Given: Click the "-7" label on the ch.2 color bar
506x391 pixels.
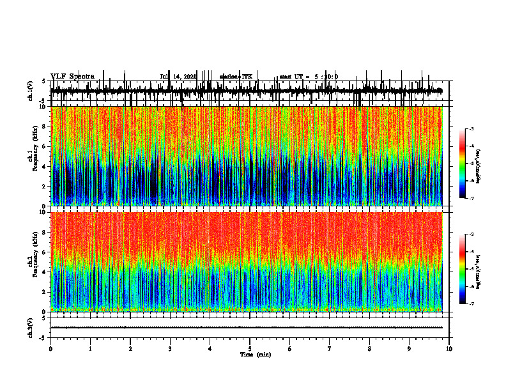Looking at the screenshot, I should coord(471,303).
